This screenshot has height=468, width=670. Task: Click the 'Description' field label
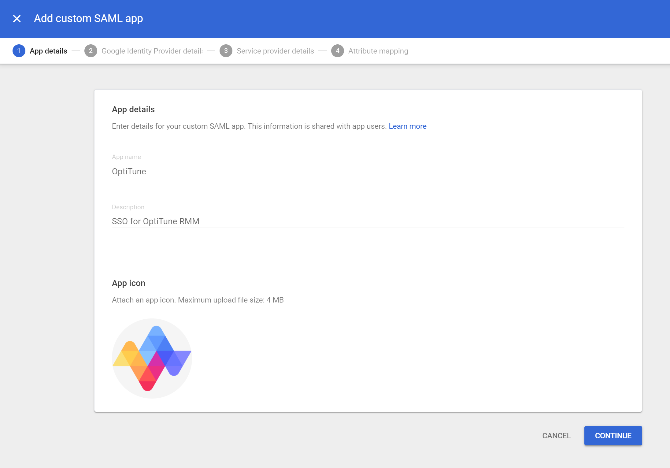[128, 207]
